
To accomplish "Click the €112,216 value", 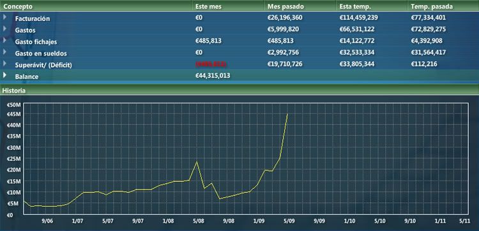I will click(425, 64).
